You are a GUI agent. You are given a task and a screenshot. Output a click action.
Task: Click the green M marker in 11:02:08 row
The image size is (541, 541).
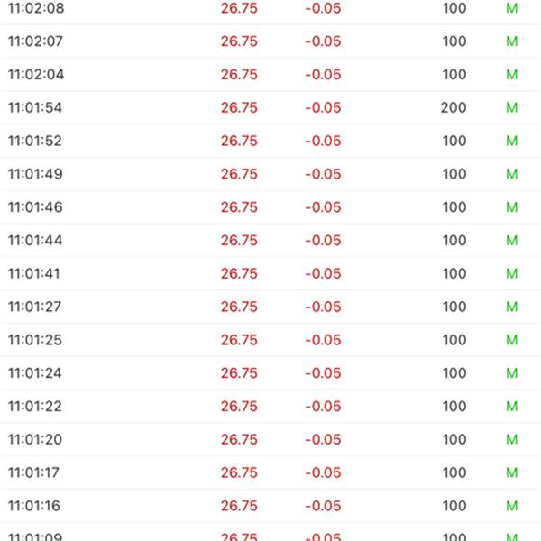point(511,8)
